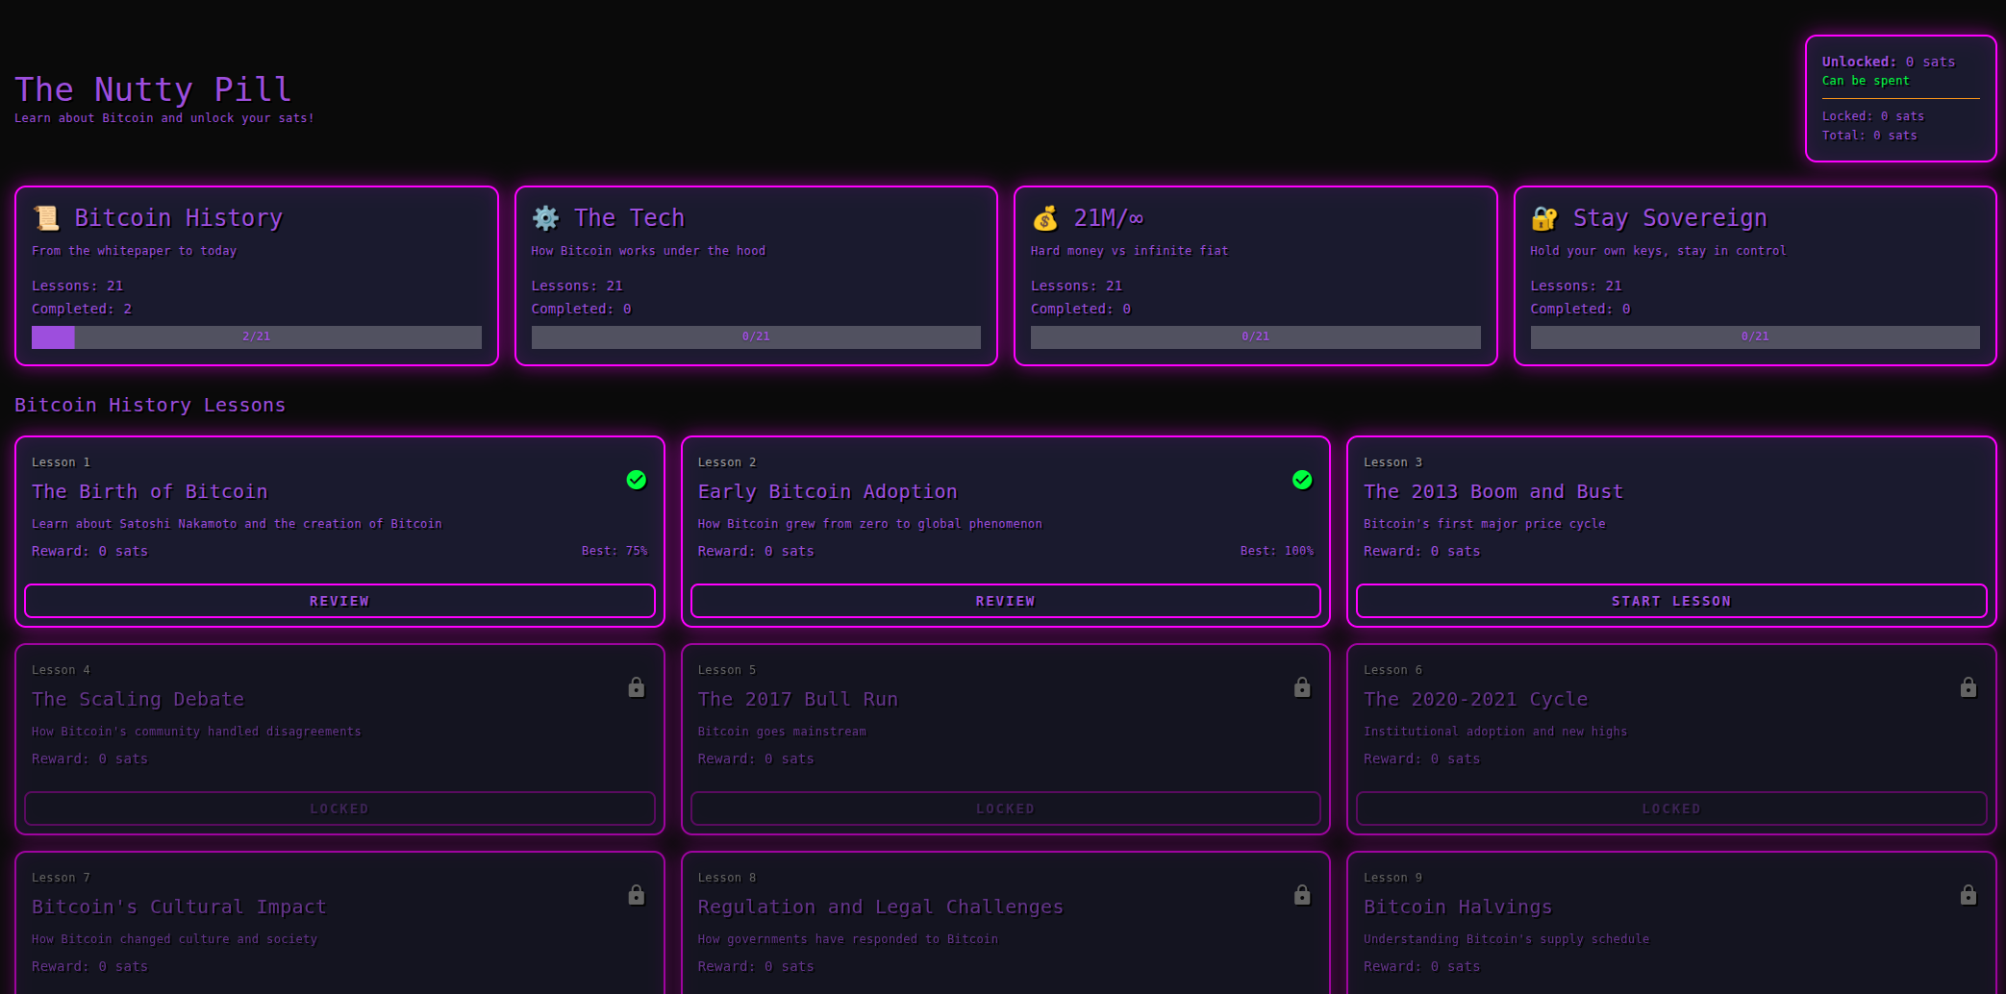Click the gear icon beside The Tech
Screen dimensions: 2006x994
pyautogui.click(x=545, y=218)
